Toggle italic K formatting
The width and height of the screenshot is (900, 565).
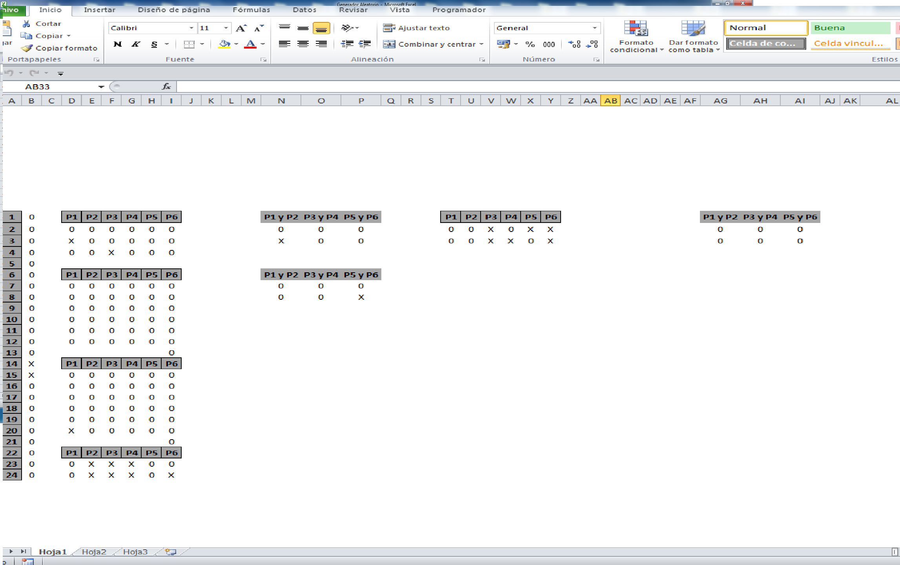[136, 44]
